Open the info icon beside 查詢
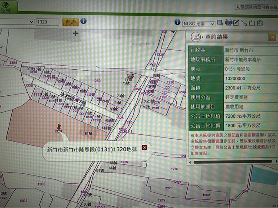Screen dimensions: 278x208 83,21
